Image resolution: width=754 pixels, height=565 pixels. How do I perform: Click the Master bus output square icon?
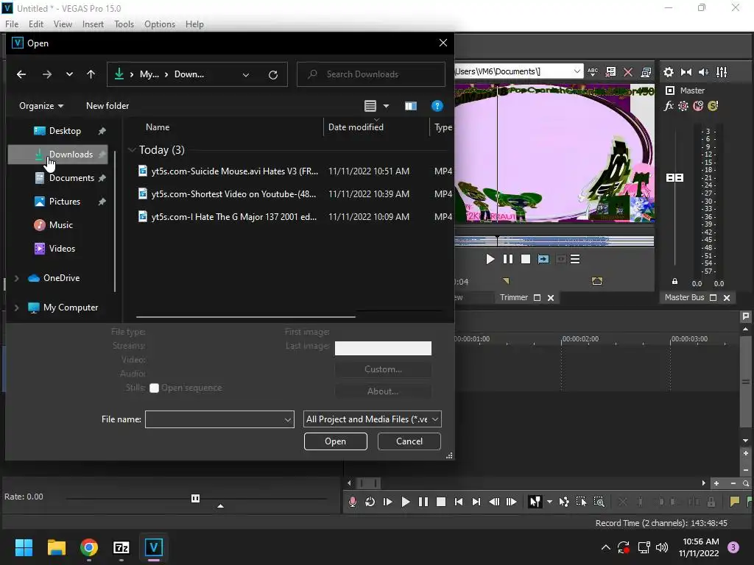pyautogui.click(x=670, y=90)
